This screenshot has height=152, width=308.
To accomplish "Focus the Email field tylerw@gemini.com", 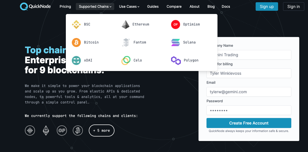I will 249,92.
